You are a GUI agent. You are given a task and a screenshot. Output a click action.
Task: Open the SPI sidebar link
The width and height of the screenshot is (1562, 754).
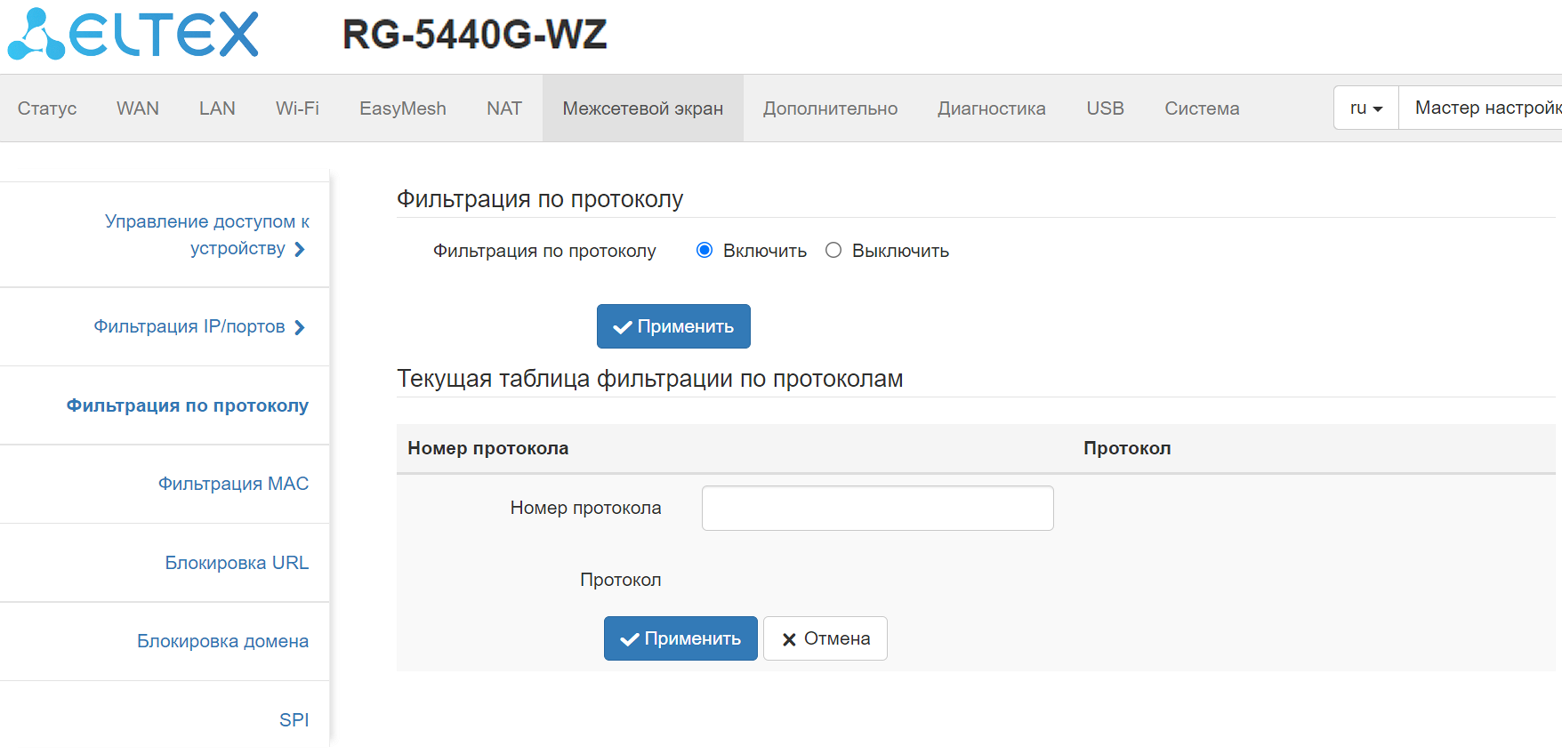pos(294,720)
